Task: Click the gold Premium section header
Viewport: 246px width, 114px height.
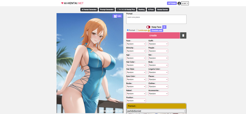Action: [x=157, y=106]
